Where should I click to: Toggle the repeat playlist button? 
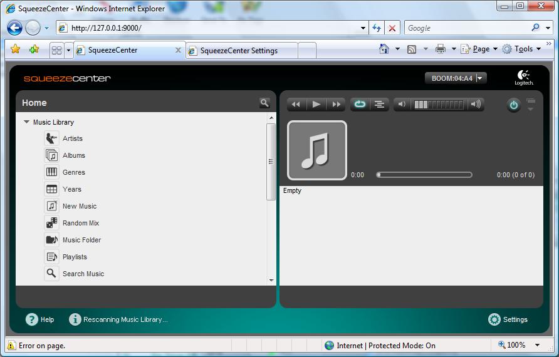360,105
